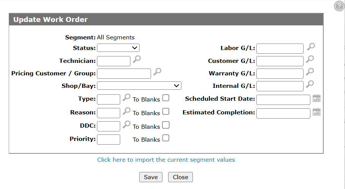
Task: Click the Save button
Action: click(151, 177)
